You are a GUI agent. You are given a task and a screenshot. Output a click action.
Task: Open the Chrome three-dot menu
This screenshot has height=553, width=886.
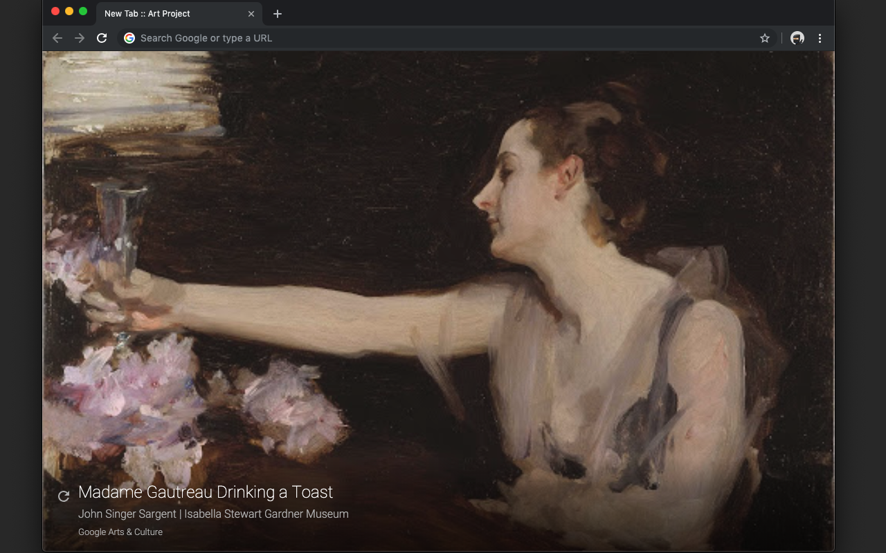point(820,38)
